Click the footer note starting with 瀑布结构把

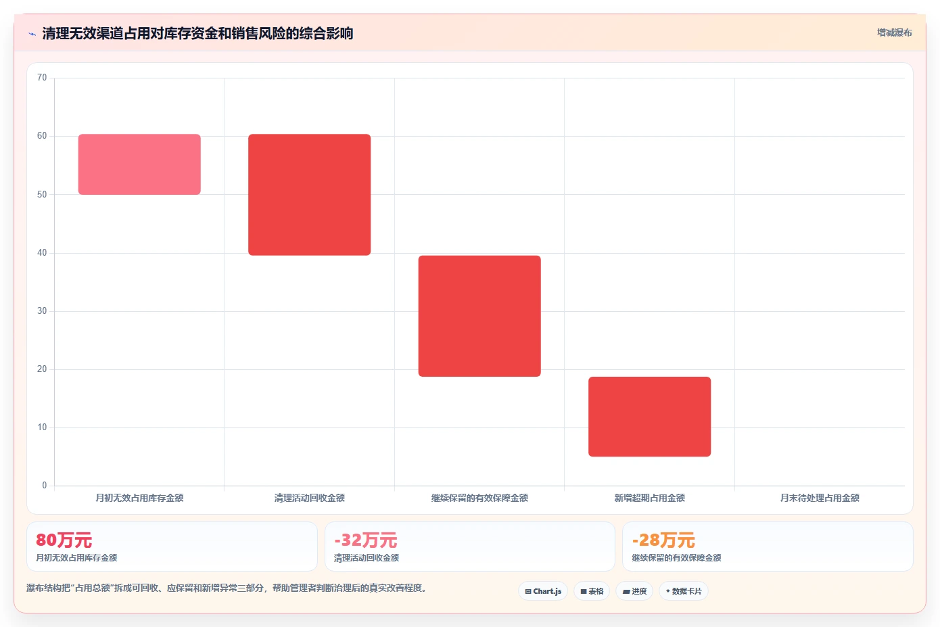point(227,588)
